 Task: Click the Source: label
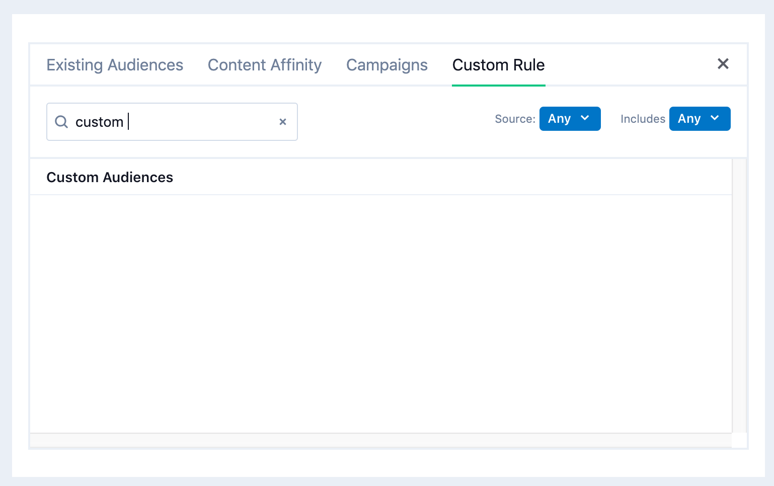tap(515, 119)
